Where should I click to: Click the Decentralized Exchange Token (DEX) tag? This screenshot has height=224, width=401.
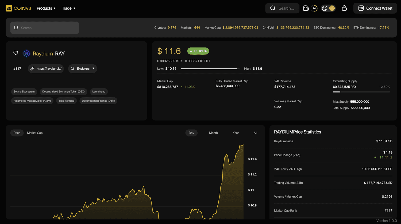[x=63, y=92]
